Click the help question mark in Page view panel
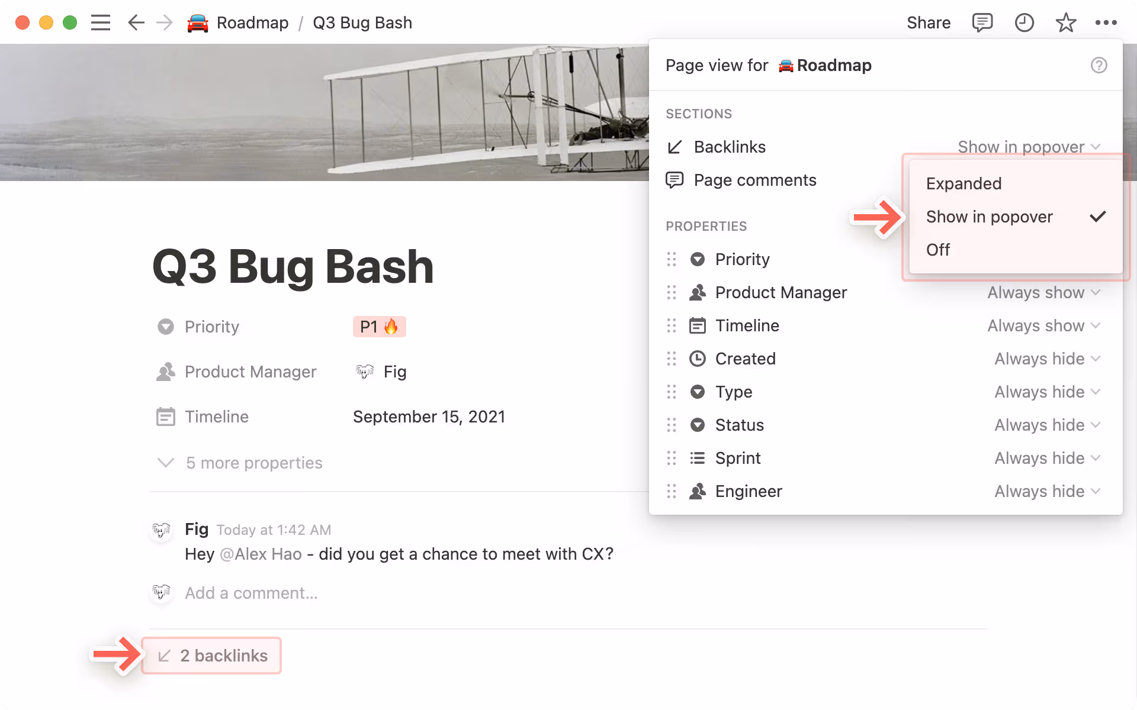Viewport: 1137px width, 710px height. coord(1099,65)
